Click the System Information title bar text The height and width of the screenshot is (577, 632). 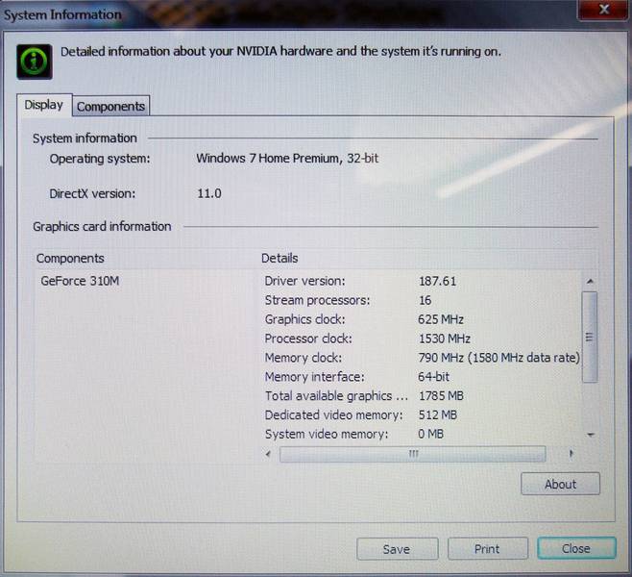(62, 15)
